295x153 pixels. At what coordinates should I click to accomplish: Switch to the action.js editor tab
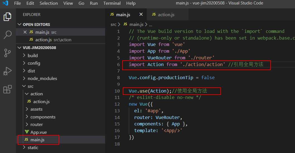pos(168,14)
